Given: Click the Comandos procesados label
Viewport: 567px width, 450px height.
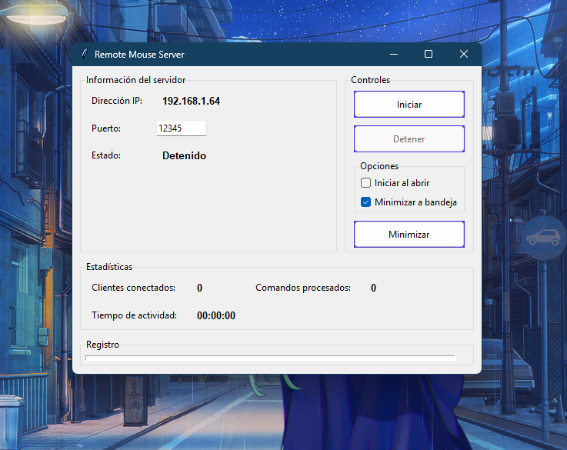Looking at the screenshot, I should (303, 288).
